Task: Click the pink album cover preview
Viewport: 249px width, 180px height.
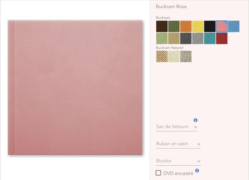Action: click(75, 87)
